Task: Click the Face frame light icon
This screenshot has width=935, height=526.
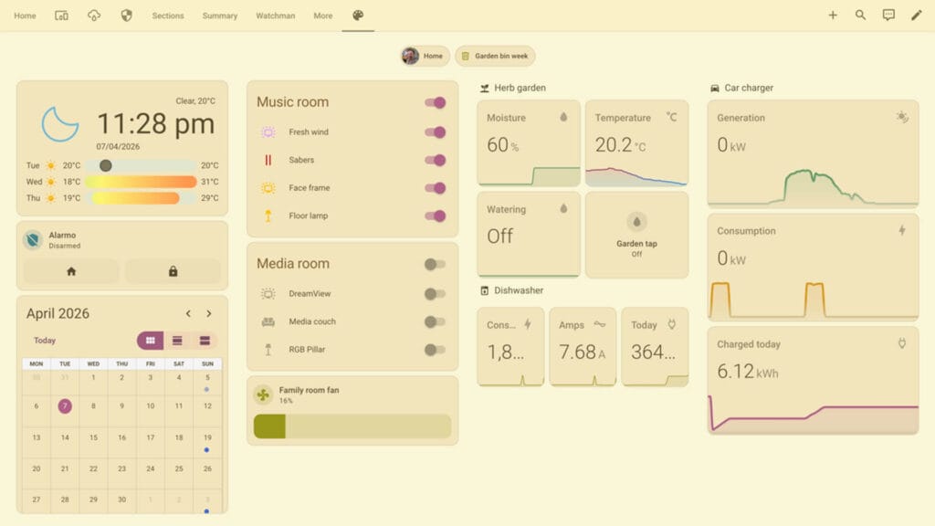Action: tap(268, 188)
